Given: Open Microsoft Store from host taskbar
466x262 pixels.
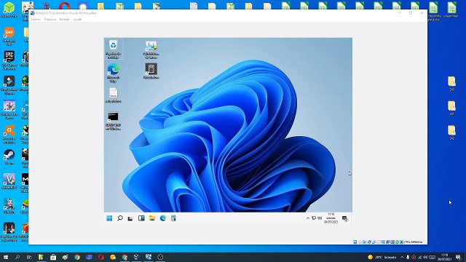Looking at the screenshot, I should pyautogui.click(x=53, y=257).
